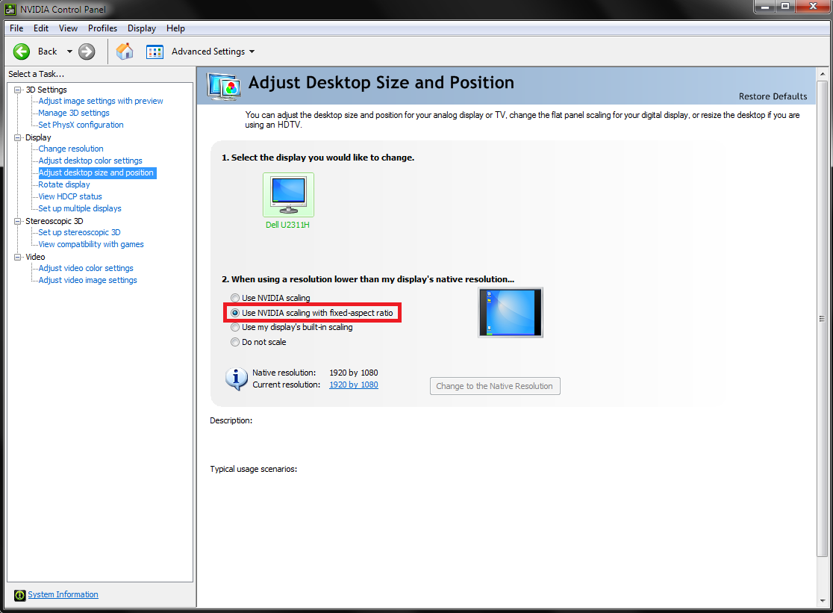This screenshot has width=833, height=613.
Task: Click the Video category label
Action: (x=35, y=257)
